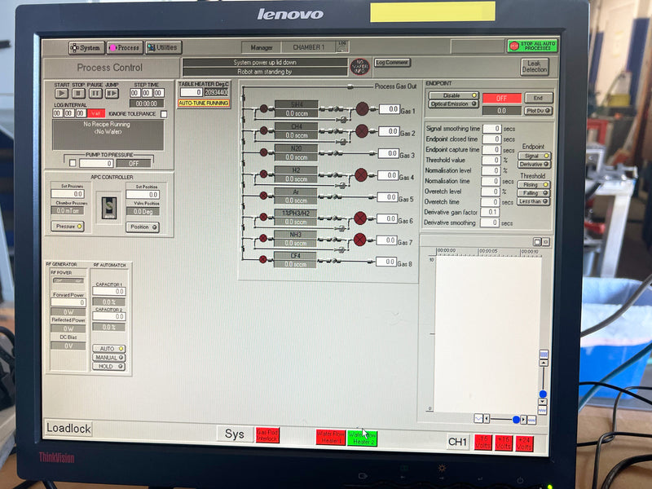Click the Endpoint End button
Viewport: 652px width, 489px height.
539,98
